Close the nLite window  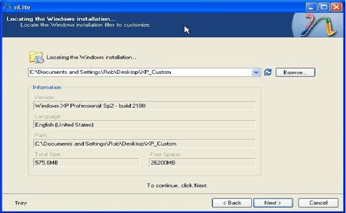coord(336,7)
